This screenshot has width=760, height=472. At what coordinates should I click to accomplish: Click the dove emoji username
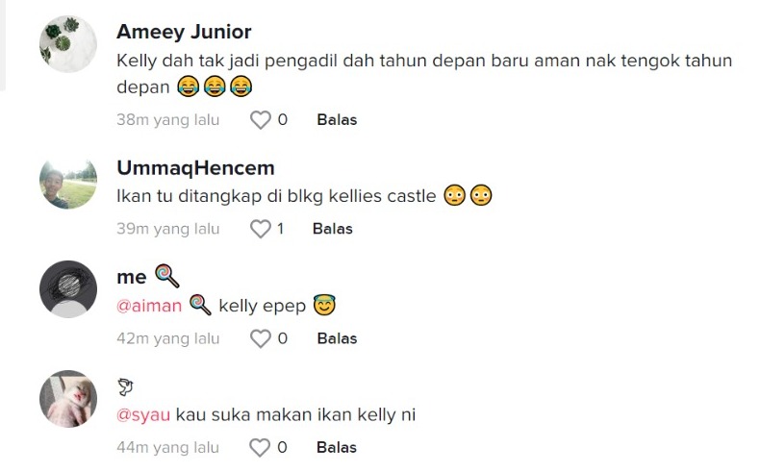[x=125, y=387]
